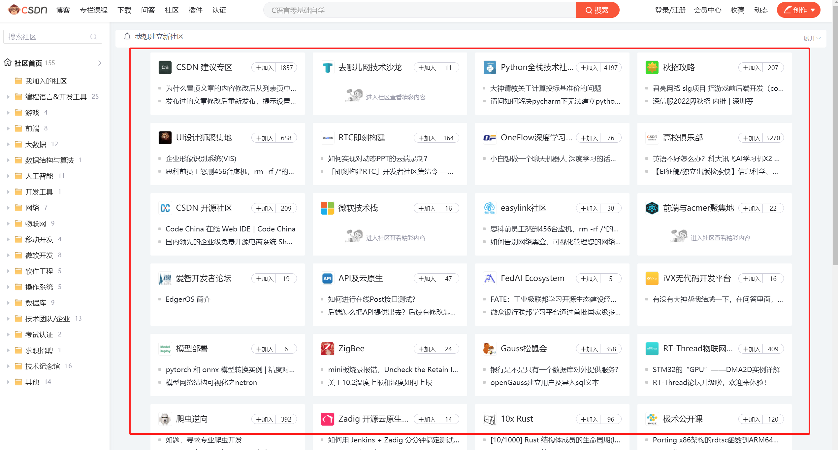Open FedAI Ecosystem logo icon
838x450 pixels.
tap(490, 278)
